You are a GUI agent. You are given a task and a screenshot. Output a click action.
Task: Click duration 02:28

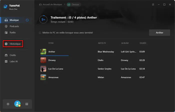pos(142,60)
